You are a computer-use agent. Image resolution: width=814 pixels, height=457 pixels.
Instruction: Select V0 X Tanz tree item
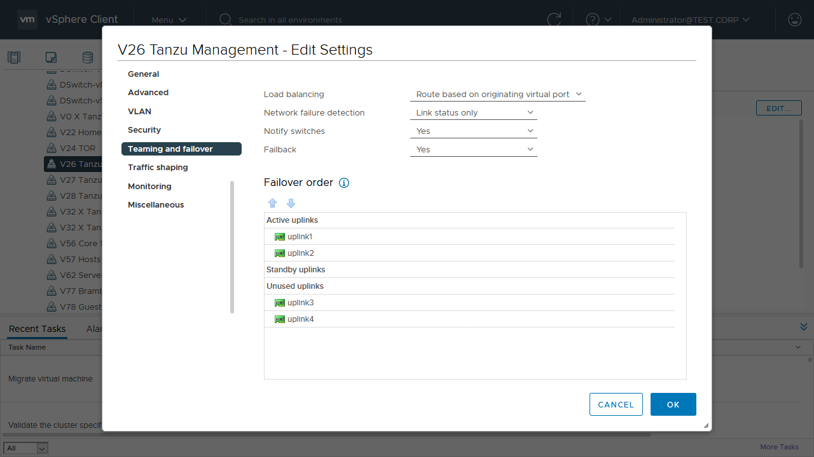72,117
